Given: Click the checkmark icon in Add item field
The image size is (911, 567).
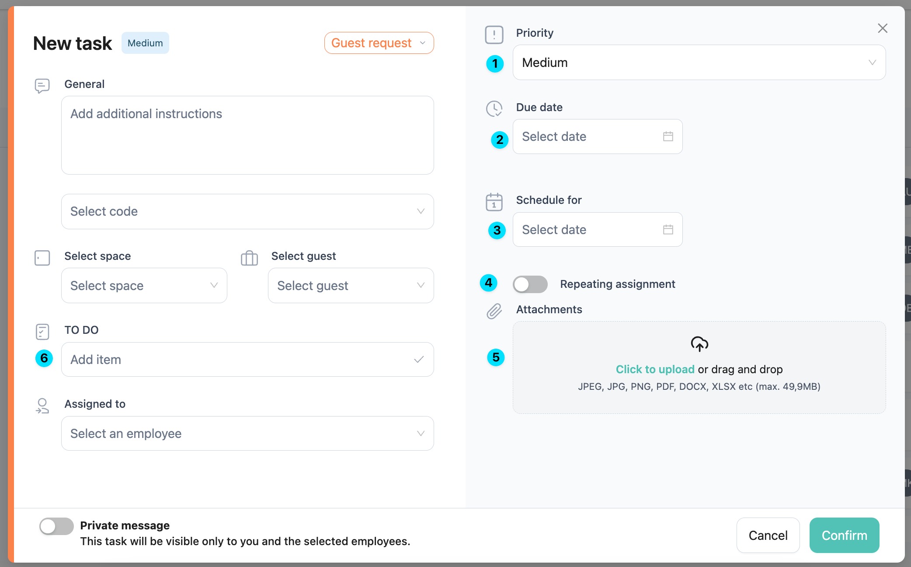Looking at the screenshot, I should (x=418, y=360).
